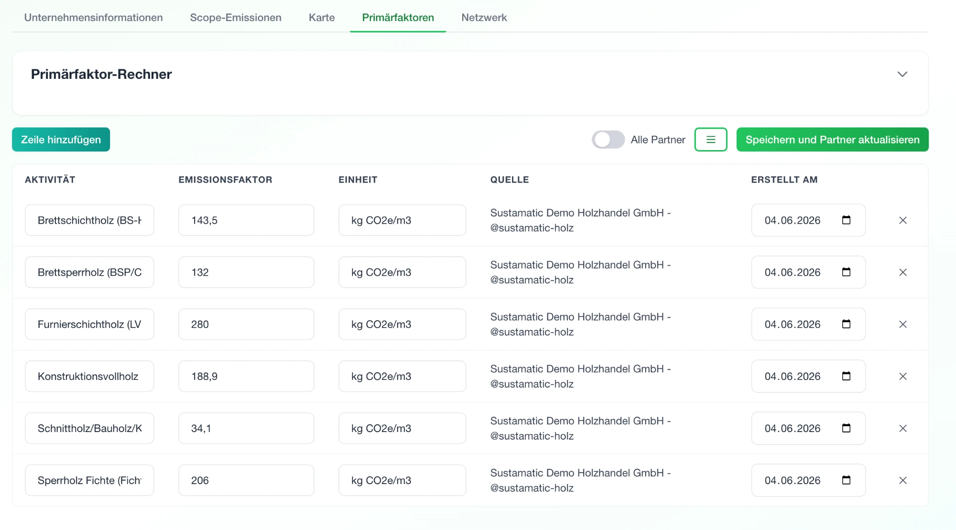Click source text in Brettsperrholz row
The height and width of the screenshot is (530, 956).
(x=581, y=272)
